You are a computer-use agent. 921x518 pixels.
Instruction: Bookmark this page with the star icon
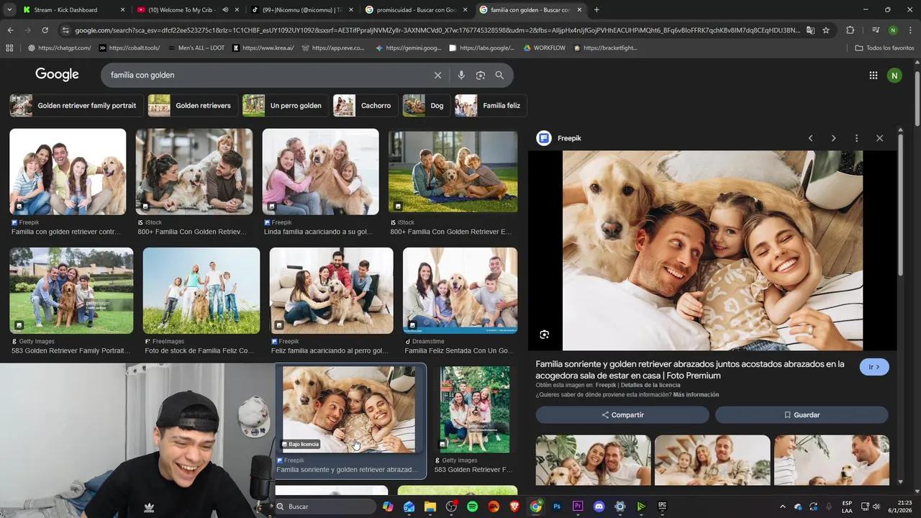pos(826,30)
